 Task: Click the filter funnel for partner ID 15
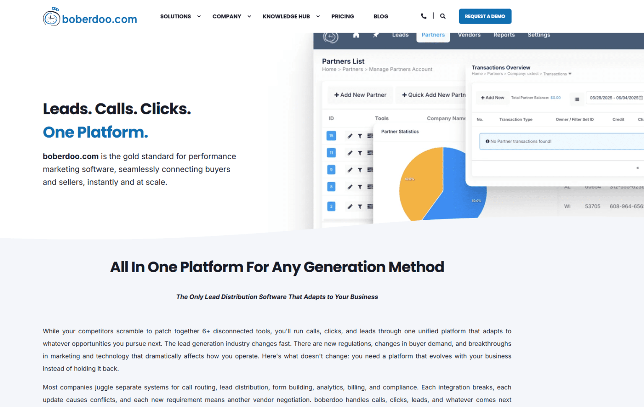360,136
